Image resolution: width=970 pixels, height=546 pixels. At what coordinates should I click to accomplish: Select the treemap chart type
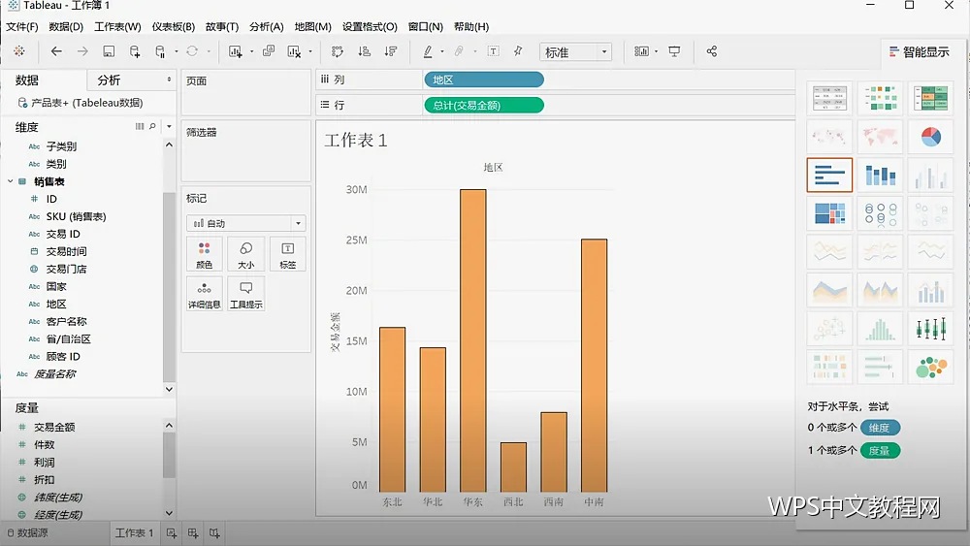829,213
